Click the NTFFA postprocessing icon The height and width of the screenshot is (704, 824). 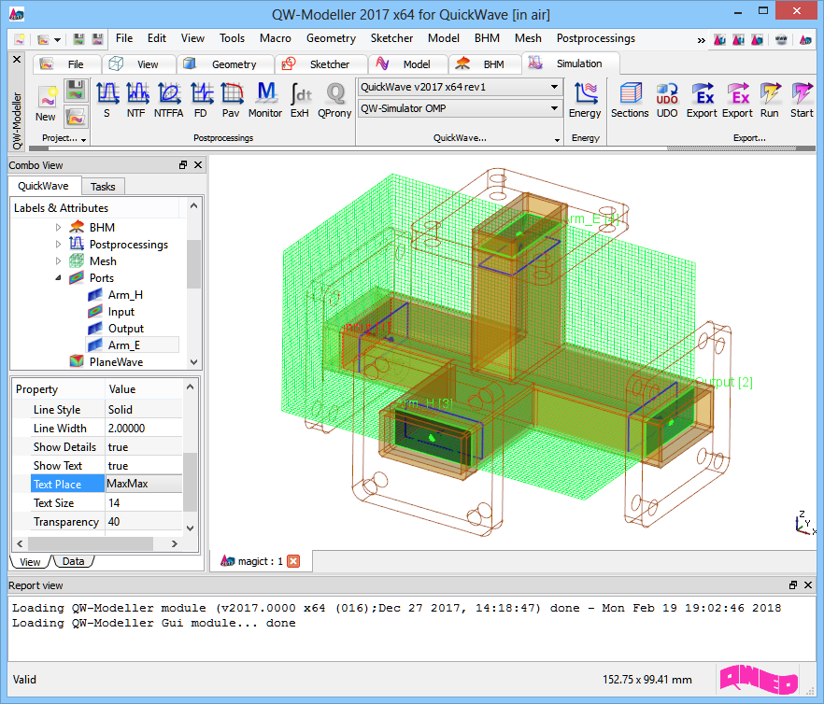click(x=169, y=99)
